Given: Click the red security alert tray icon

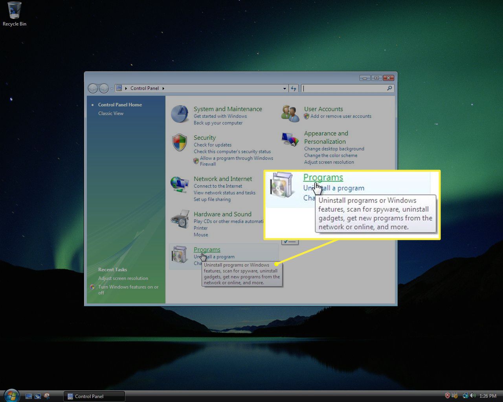Looking at the screenshot, I should tap(447, 396).
